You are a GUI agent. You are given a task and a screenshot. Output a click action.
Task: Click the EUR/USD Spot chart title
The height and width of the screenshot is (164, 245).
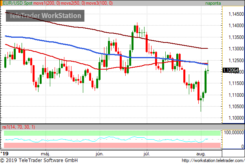(x=18, y=3)
